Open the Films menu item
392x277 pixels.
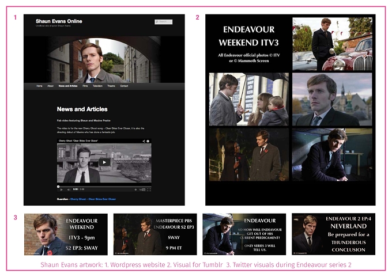tap(85, 86)
